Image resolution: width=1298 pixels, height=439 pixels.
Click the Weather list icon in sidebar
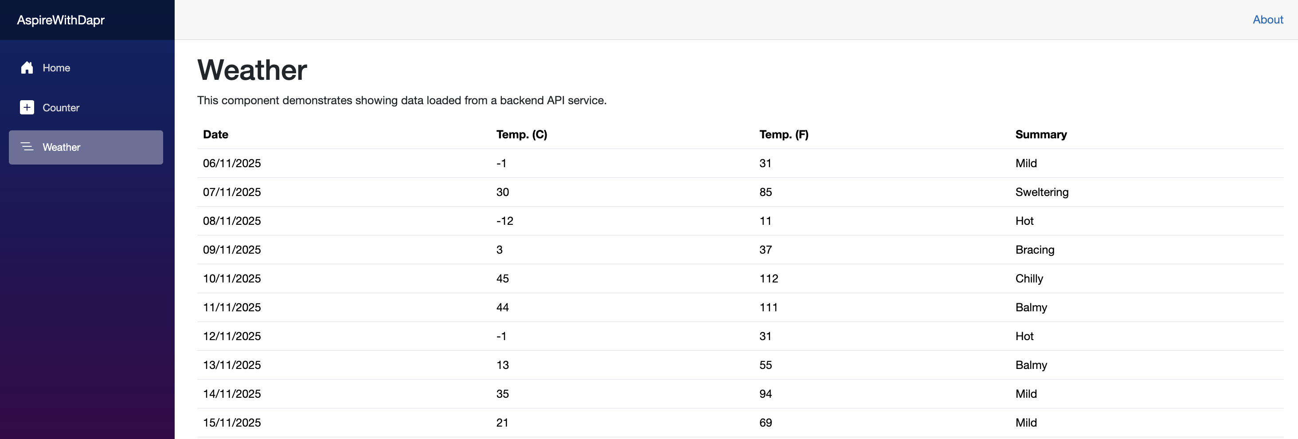(27, 147)
